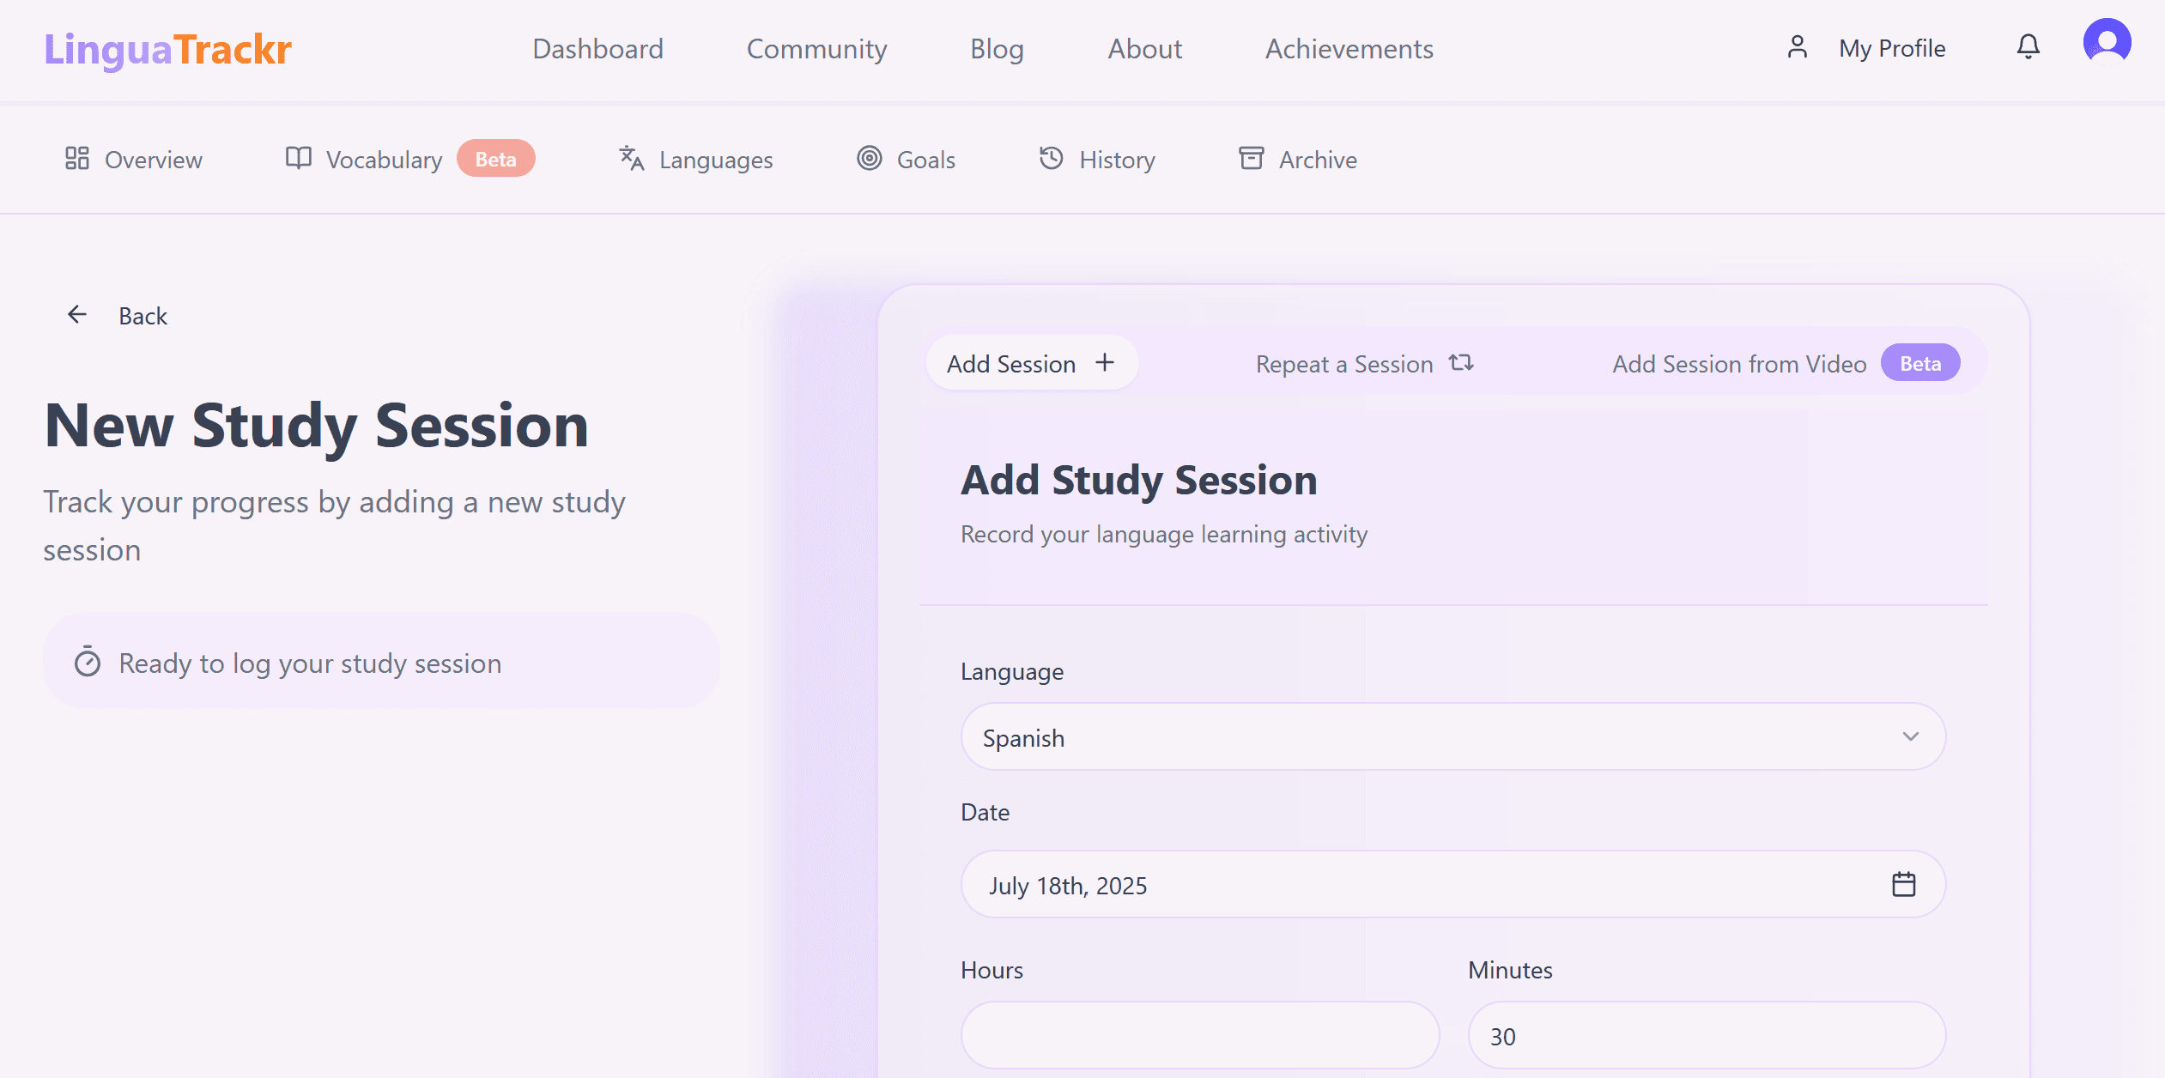
Task: Switch to Repeat a Session tab
Action: tap(1364, 364)
